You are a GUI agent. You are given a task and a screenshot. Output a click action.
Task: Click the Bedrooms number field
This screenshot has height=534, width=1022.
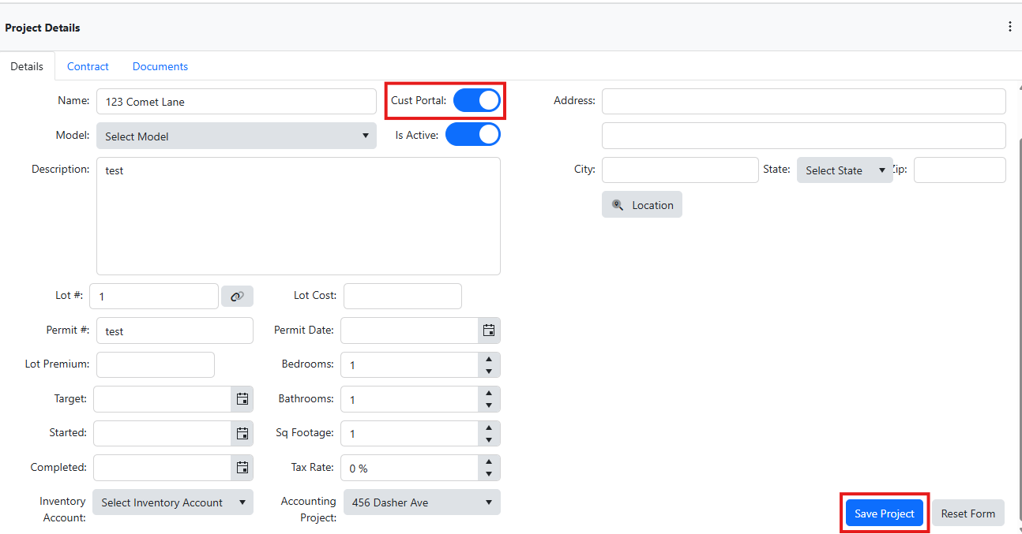pyautogui.click(x=409, y=364)
